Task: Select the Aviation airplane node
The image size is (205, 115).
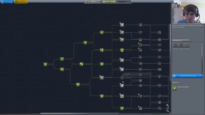Action: (102, 64)
